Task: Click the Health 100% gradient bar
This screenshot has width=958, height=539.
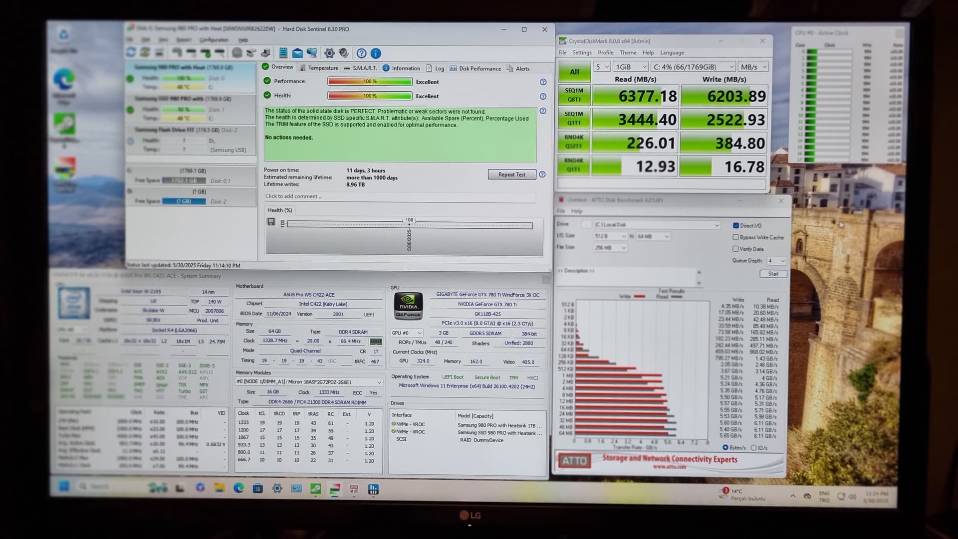Action: pyautogui.click(x=370, y=96)
